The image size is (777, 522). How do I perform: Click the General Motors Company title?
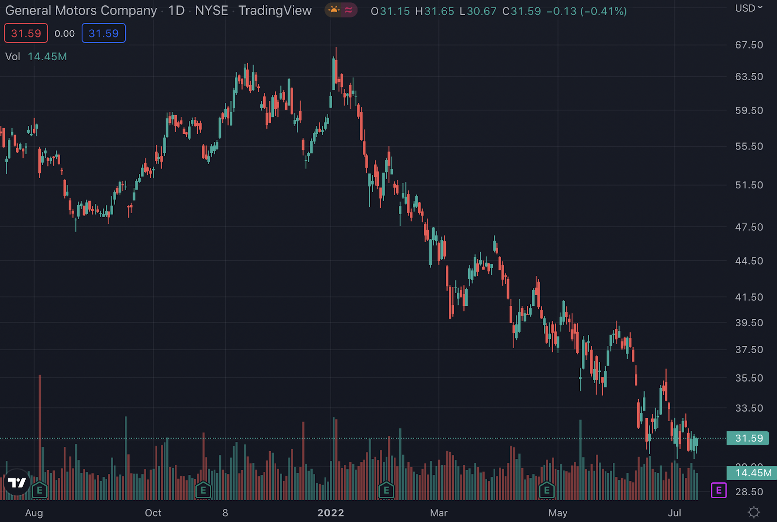(x=81, y=11)
